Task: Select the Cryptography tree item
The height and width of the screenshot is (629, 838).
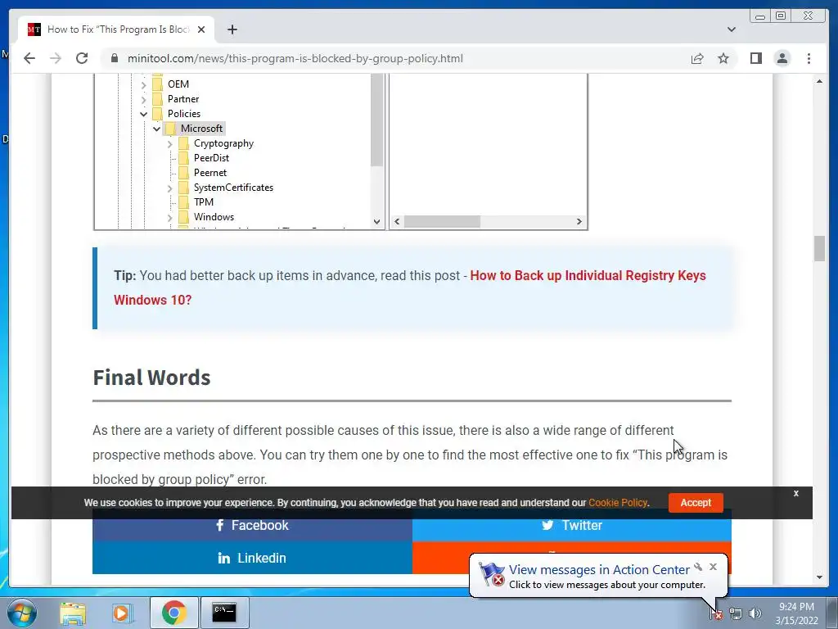Action: (x=223, y=143)
